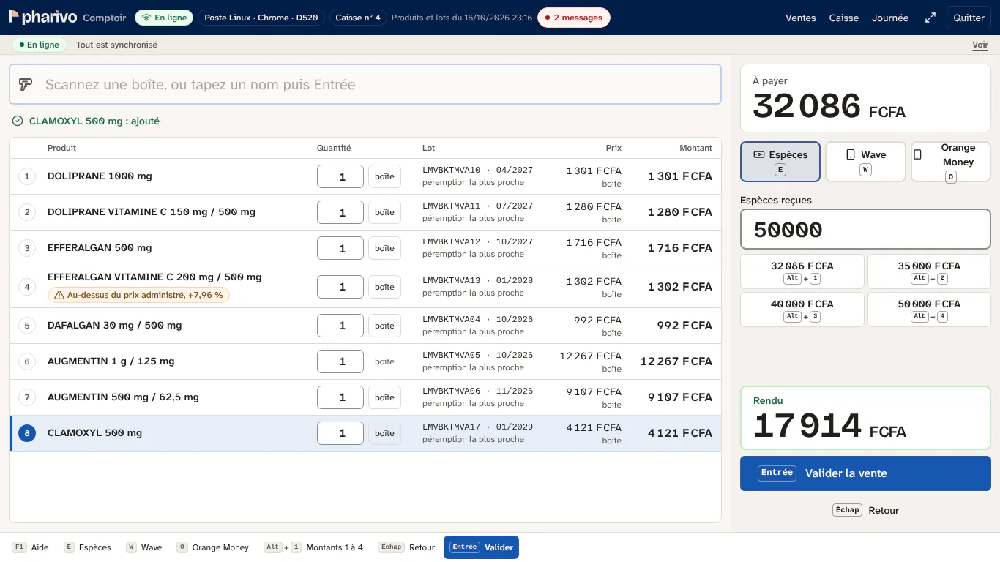Click the green check icon beside CLAMOXYL ajouté
Image resolution: width=1000 pixels, height=562 pixels.
point(18,121)
